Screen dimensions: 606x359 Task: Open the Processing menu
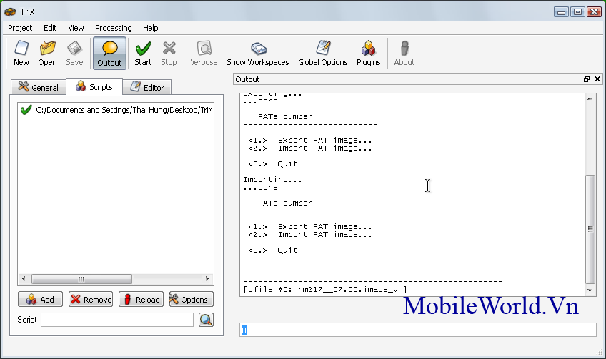(113, 28)
